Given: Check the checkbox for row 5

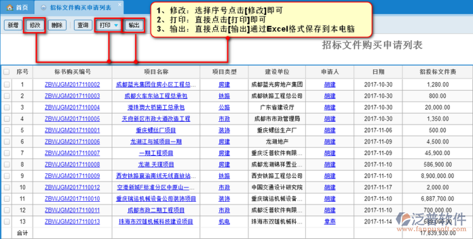Looking at the screenshot, I should 7,130.
